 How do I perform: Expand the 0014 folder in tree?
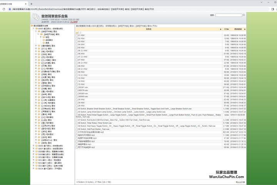coord(33,168)
